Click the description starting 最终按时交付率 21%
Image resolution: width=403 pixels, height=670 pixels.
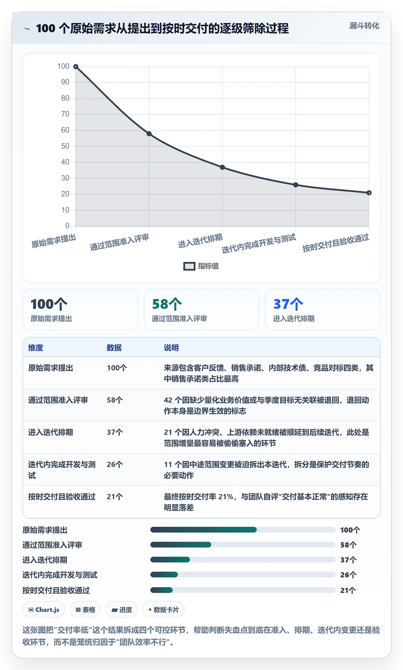(266, 502)
